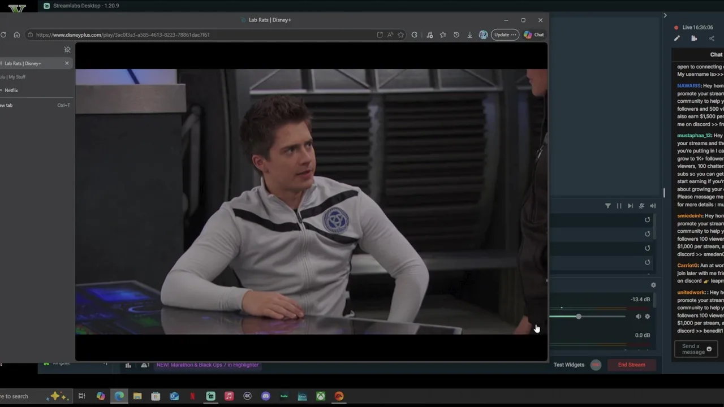
Task: Open browser History icon
Action: tap(456, 34)
